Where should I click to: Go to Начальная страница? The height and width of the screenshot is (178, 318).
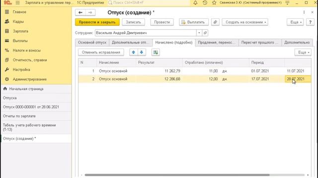pyautogui.click(x=26, y=89)
